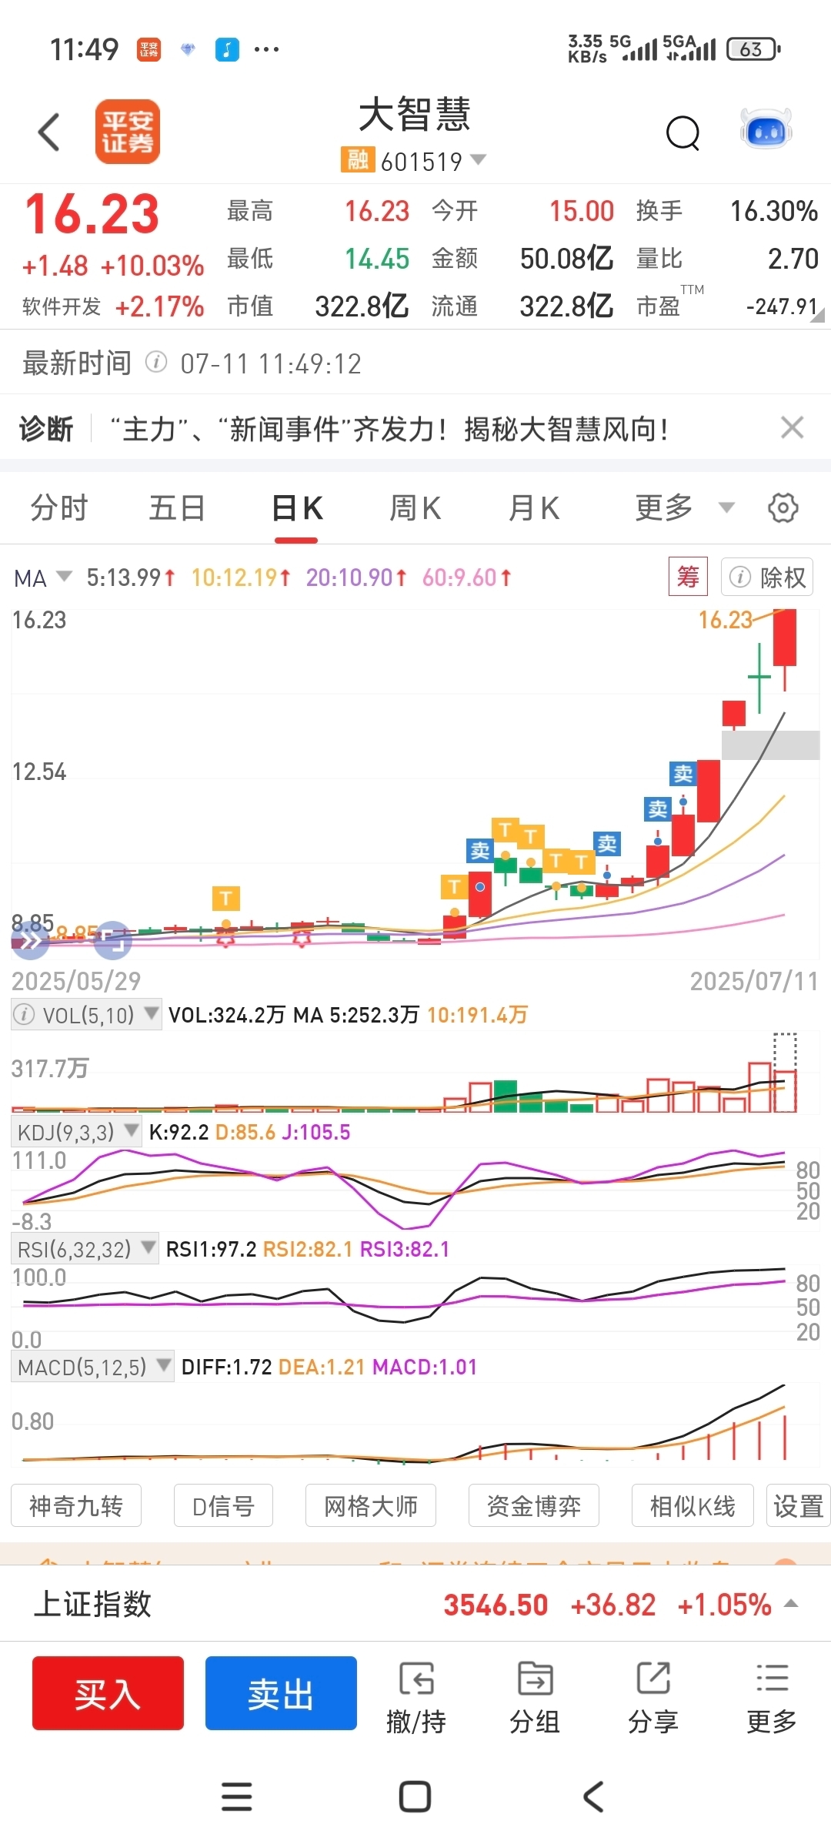Close the 诊断 banner
Image resolution: width=831 pixels, height=1848 pixels.
tap(793, 427)
